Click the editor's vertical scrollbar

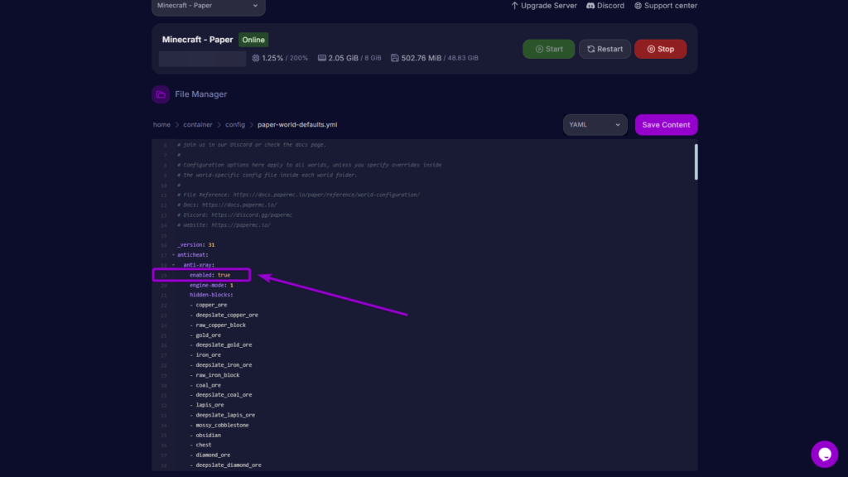[x=696, y=162]
